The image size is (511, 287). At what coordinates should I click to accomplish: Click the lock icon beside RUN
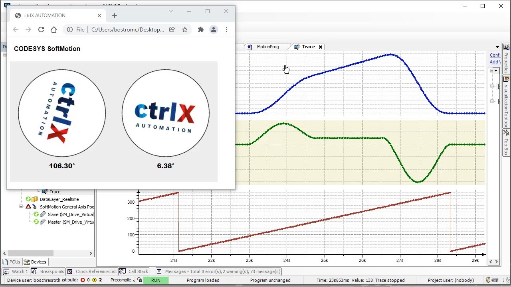click(139, 280)
